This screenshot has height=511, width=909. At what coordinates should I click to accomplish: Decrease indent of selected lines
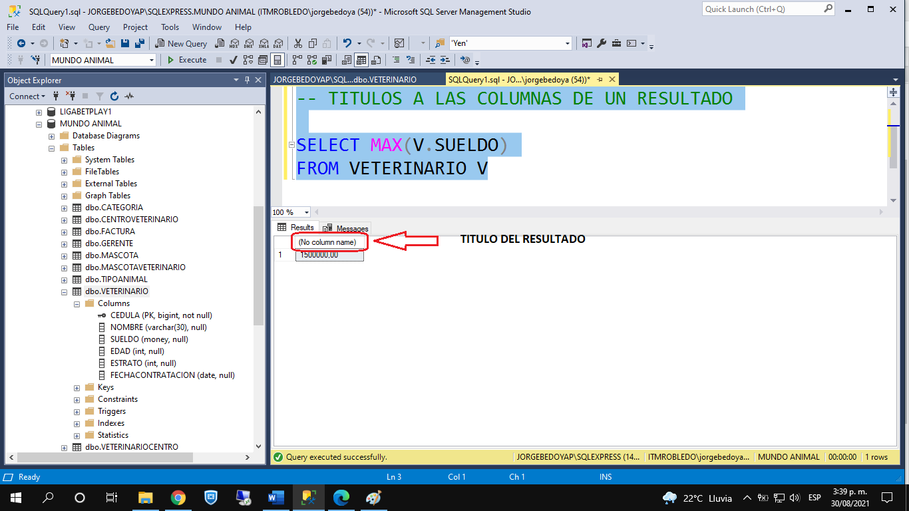click(x=431, y=60)
